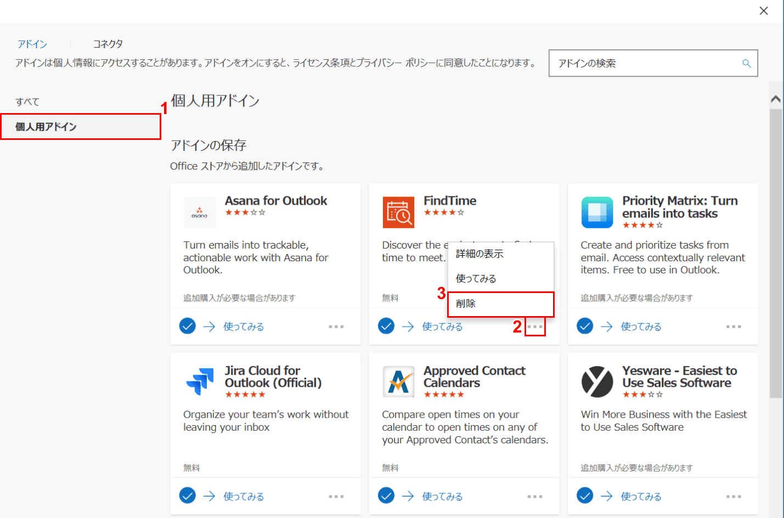
Task: Toggle Priority Matrix installed checkmark
Action: pos(585,326)
